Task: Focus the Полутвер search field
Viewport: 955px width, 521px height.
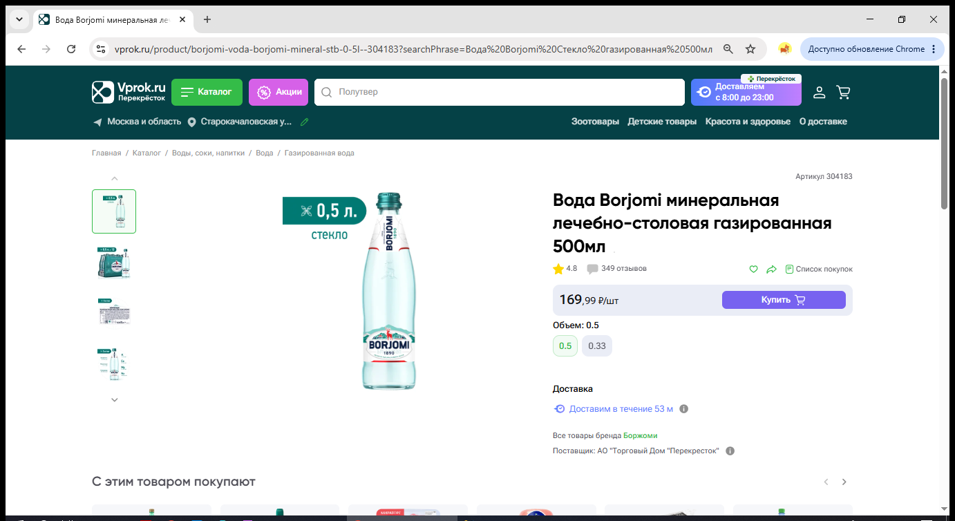Action: [x=499, y=92]
